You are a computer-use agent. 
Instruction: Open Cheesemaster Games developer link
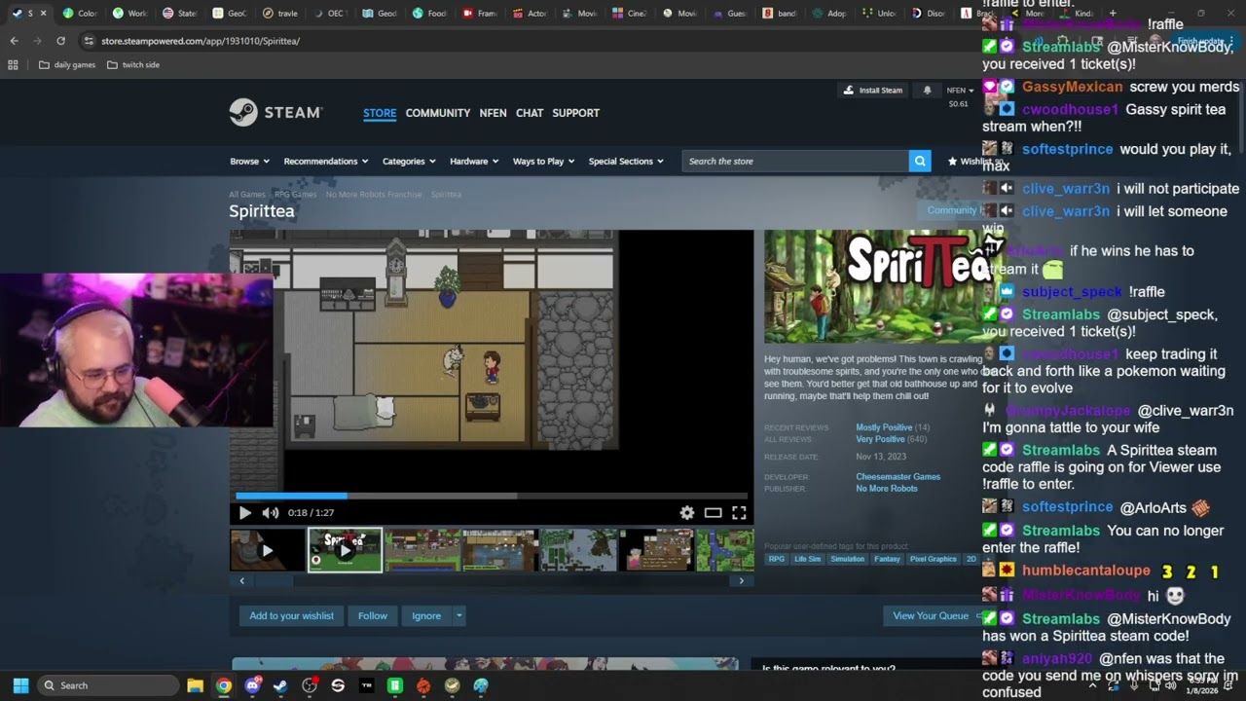coord(898,477)
